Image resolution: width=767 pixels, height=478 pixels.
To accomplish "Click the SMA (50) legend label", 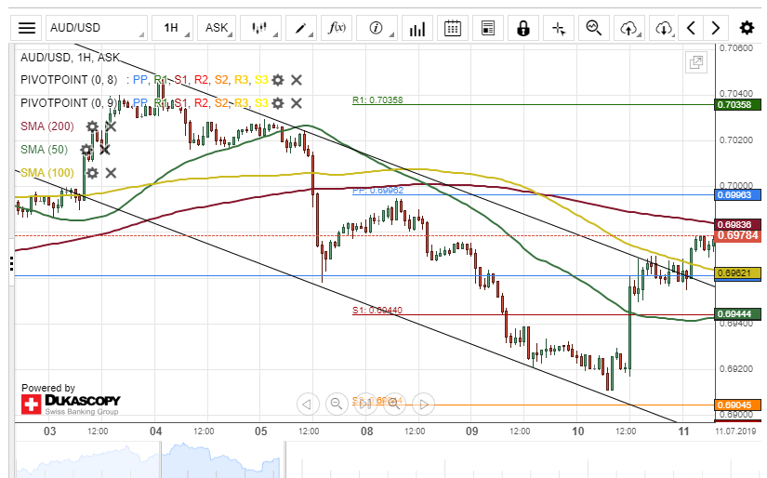I will coord(44,150).
